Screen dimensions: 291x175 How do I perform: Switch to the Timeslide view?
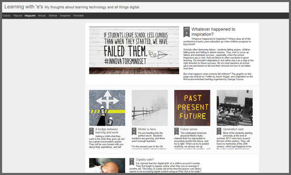coord(78,16)
